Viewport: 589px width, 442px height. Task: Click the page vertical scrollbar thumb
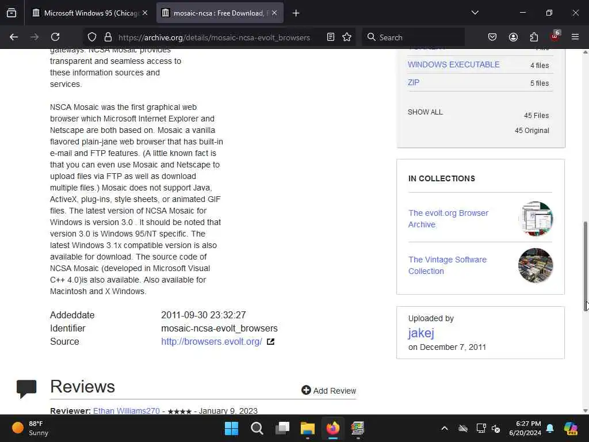585,267
